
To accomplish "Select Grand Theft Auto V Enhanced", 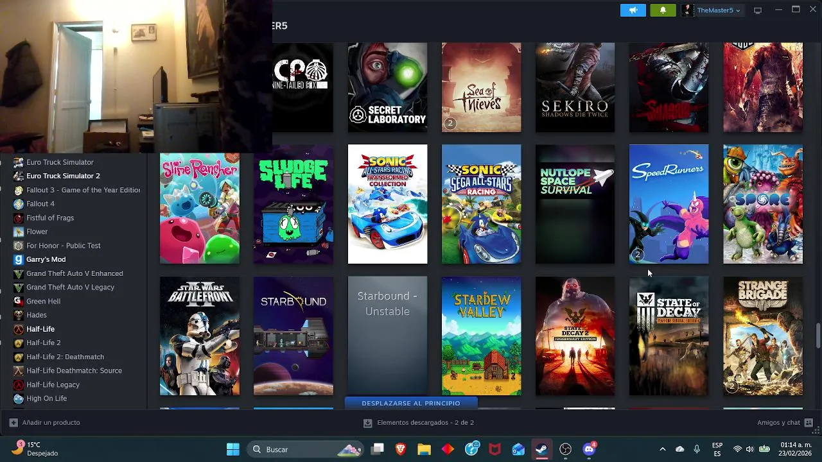I will coord(74,273).
